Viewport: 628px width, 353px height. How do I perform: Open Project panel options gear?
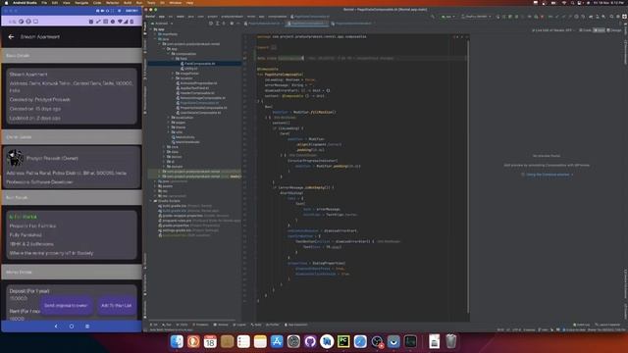point(232,24)
